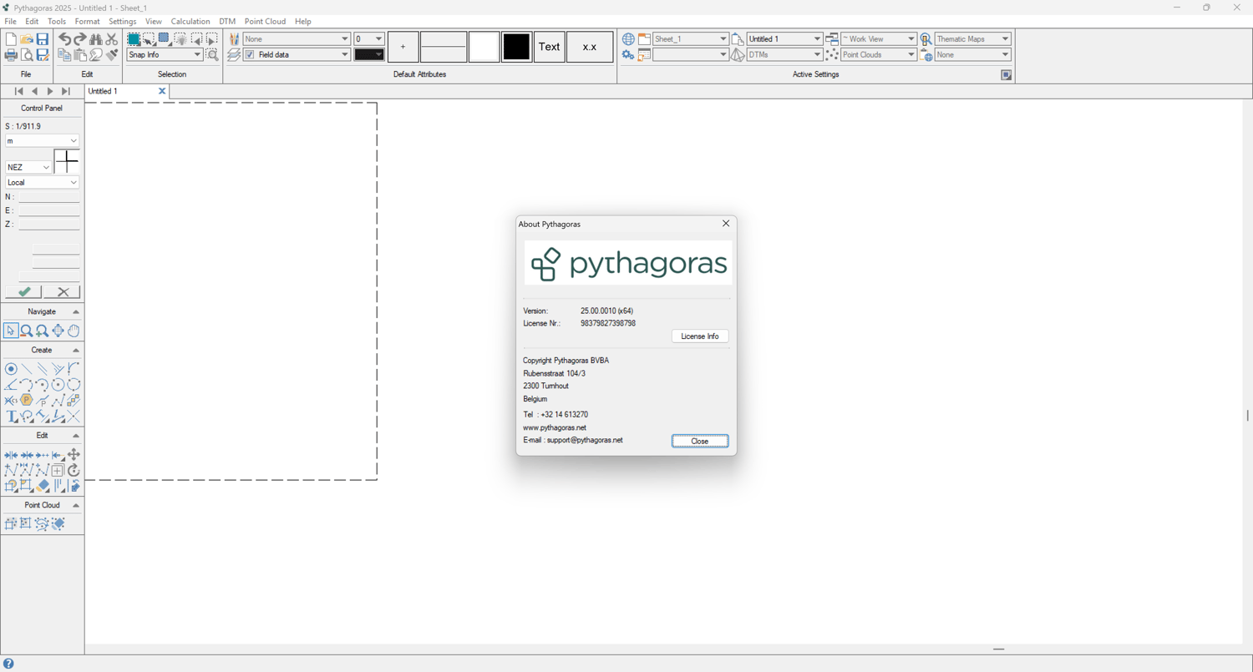Open the Thematic Maps dropdown

[x=973, y=39]
